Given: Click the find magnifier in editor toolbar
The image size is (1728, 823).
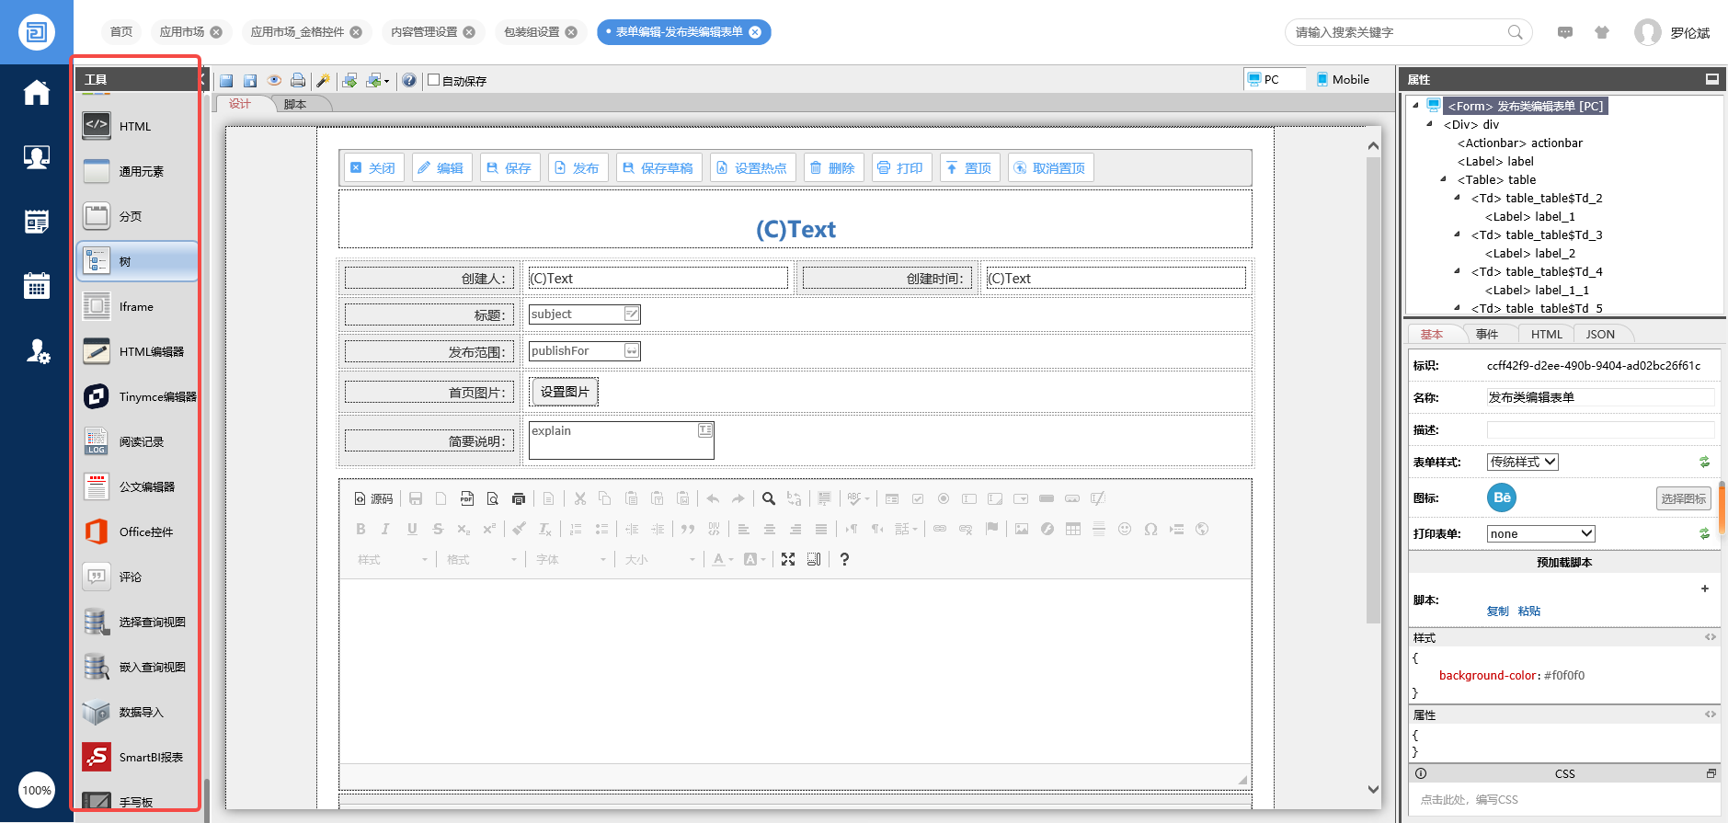Looking at the screenshot, I should 769,498.
